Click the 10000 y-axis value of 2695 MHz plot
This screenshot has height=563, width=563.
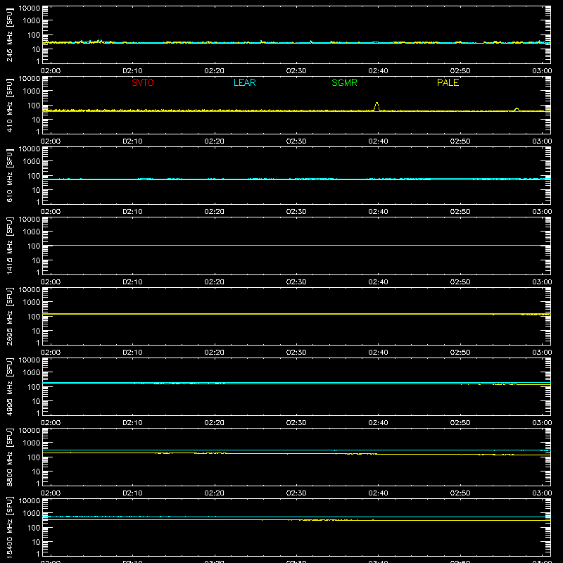click(x=30, y=290)
